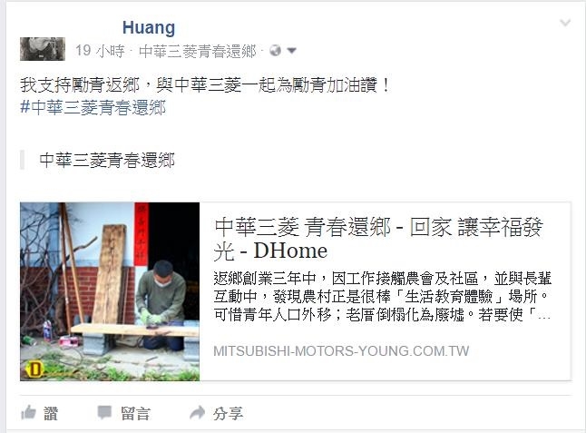Click the article description starting 返鄉創業三年中
This screenshot has width=586, height=433.
[x=382, y=297]
